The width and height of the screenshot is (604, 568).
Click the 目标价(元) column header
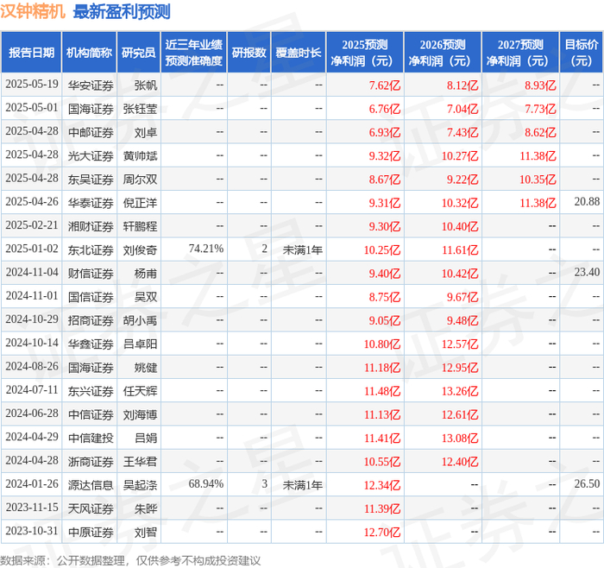coord(582,53)
